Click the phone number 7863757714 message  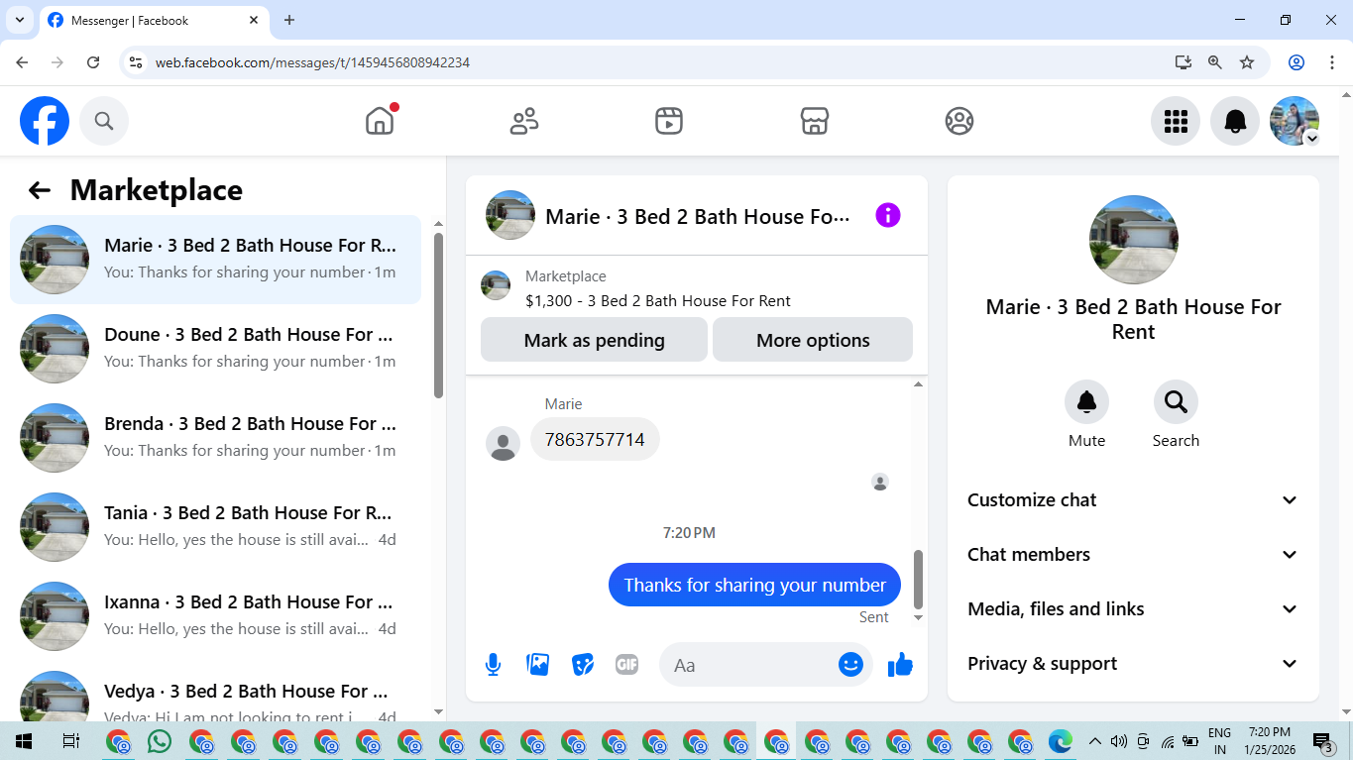point(595,439)
